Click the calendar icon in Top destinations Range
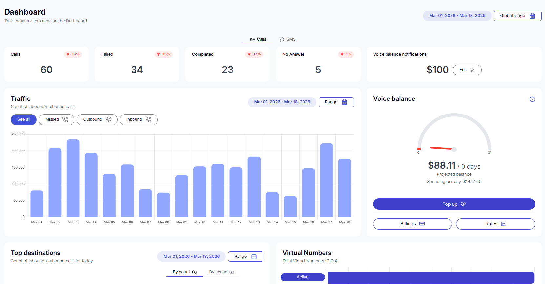Image resolution: width=545 pixels, height=284 pixels. point(254,257)
